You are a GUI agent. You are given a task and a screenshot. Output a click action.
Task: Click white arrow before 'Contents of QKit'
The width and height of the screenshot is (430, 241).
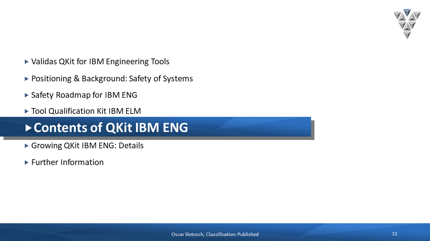29,128
